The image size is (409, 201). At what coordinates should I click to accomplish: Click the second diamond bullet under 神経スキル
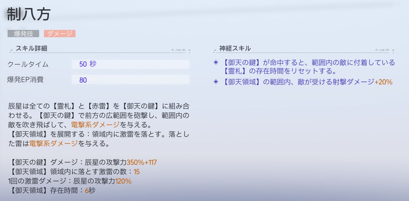[216, 82]
